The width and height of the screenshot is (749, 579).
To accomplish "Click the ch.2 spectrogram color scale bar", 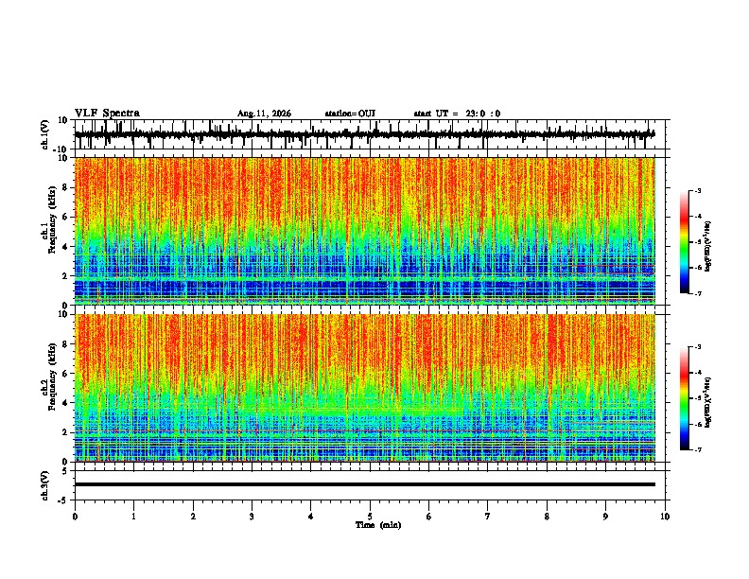I will pyautogui.click(x=685, y=398).
